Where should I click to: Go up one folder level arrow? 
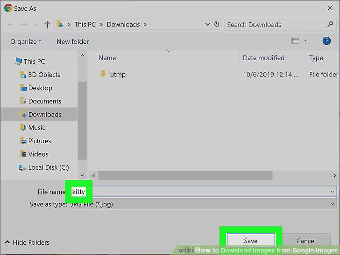47,24
